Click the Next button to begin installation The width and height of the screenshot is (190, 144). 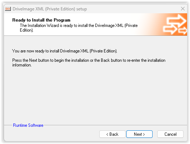click(139, 134)
